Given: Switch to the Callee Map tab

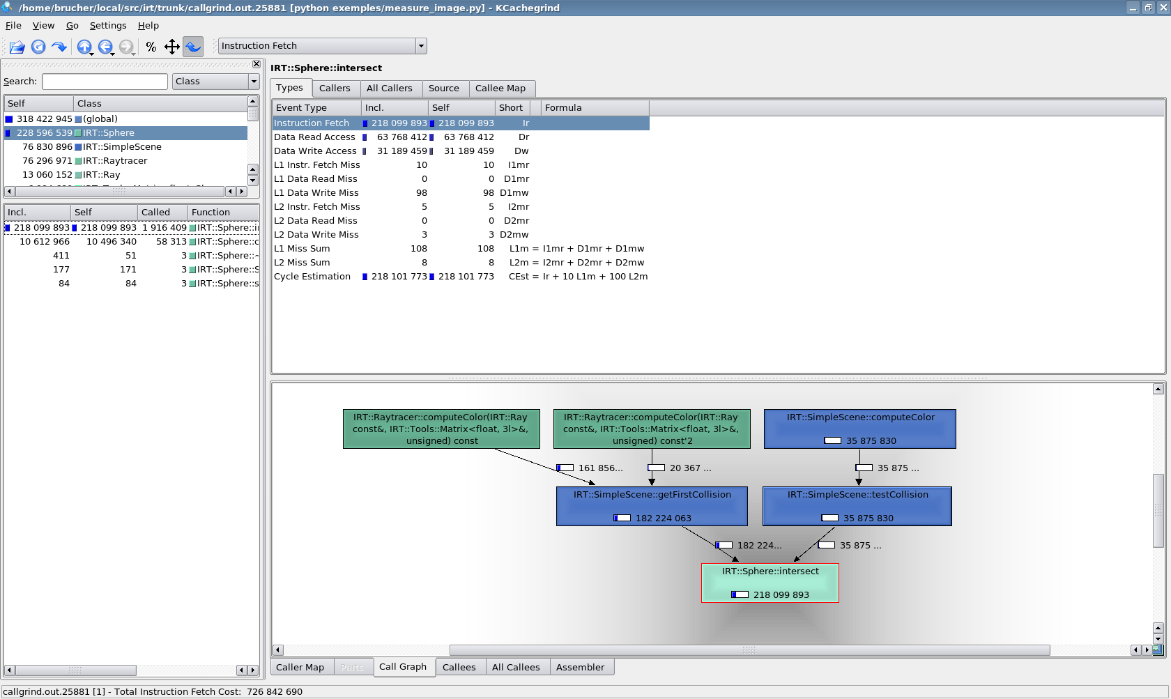Looking at the screenshot, I should pos(500,89).
